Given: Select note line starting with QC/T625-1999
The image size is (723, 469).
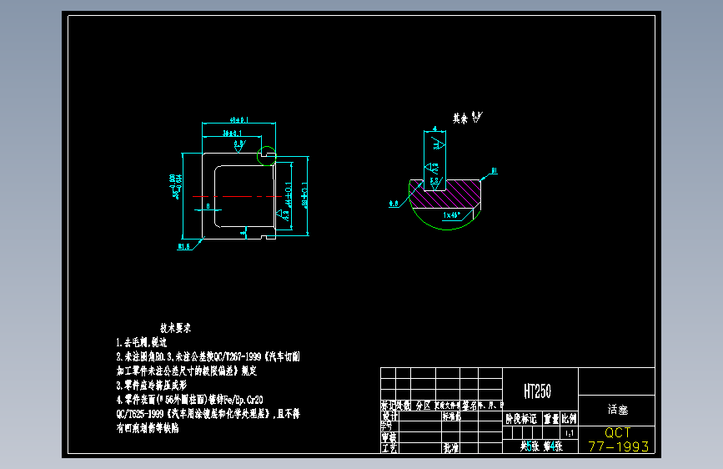Looking at the screenshot, I should 208,414.
